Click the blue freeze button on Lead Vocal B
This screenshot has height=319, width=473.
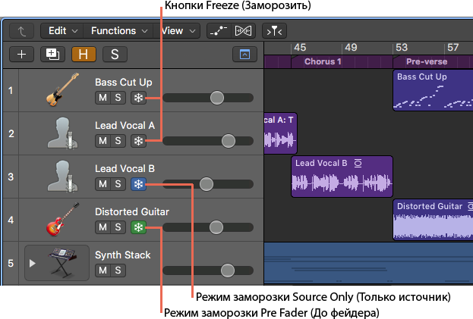(138, 184)
